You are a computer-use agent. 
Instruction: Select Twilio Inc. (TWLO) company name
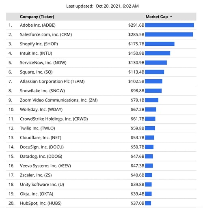pyautogui.click(x=37, y=128)
